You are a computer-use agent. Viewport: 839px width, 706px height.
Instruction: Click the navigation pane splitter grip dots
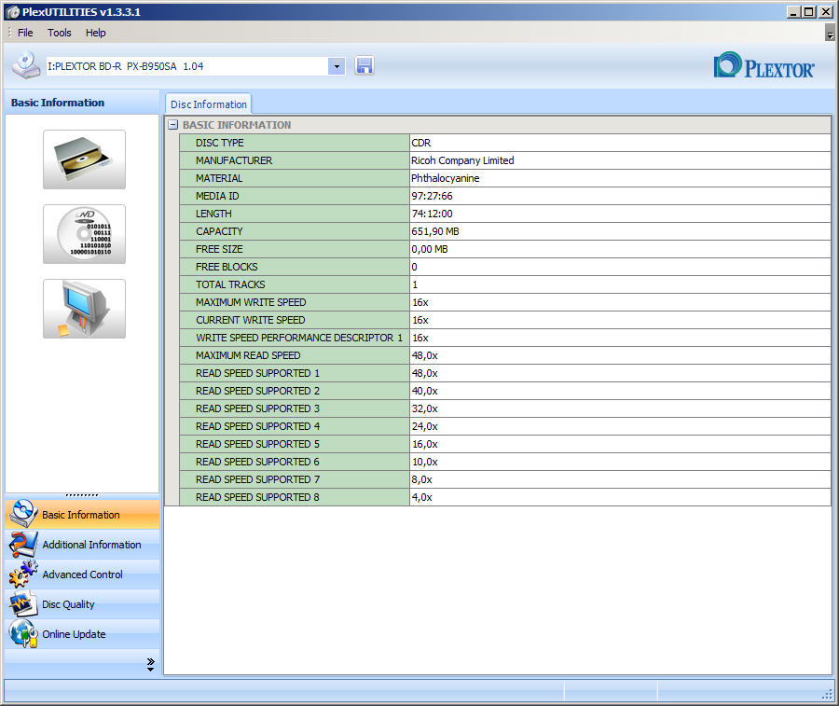(82, 495)
